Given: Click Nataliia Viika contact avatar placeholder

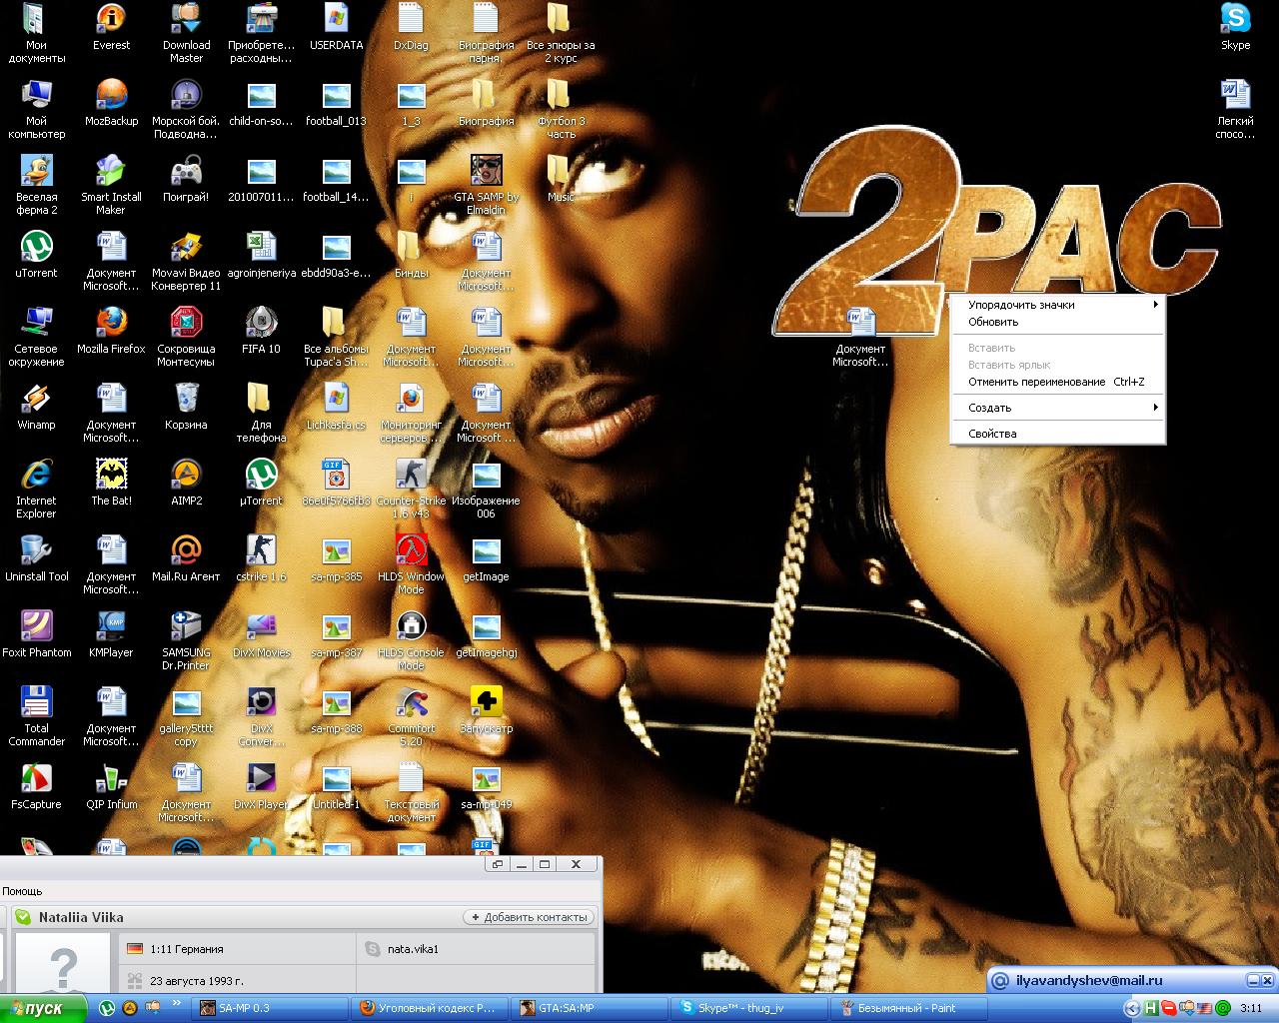Looking at the screenshot, I should [x=62, y=962].
